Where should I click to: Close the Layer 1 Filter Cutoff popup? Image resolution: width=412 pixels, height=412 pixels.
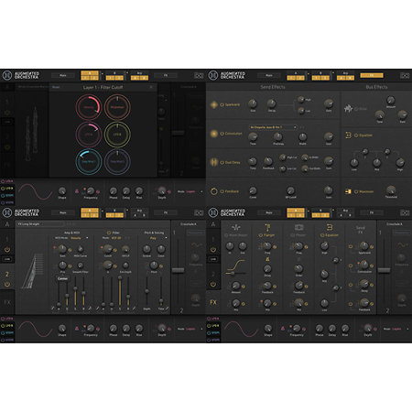[151, 87]
